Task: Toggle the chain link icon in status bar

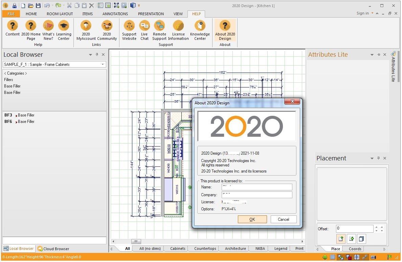Action: 365,257
